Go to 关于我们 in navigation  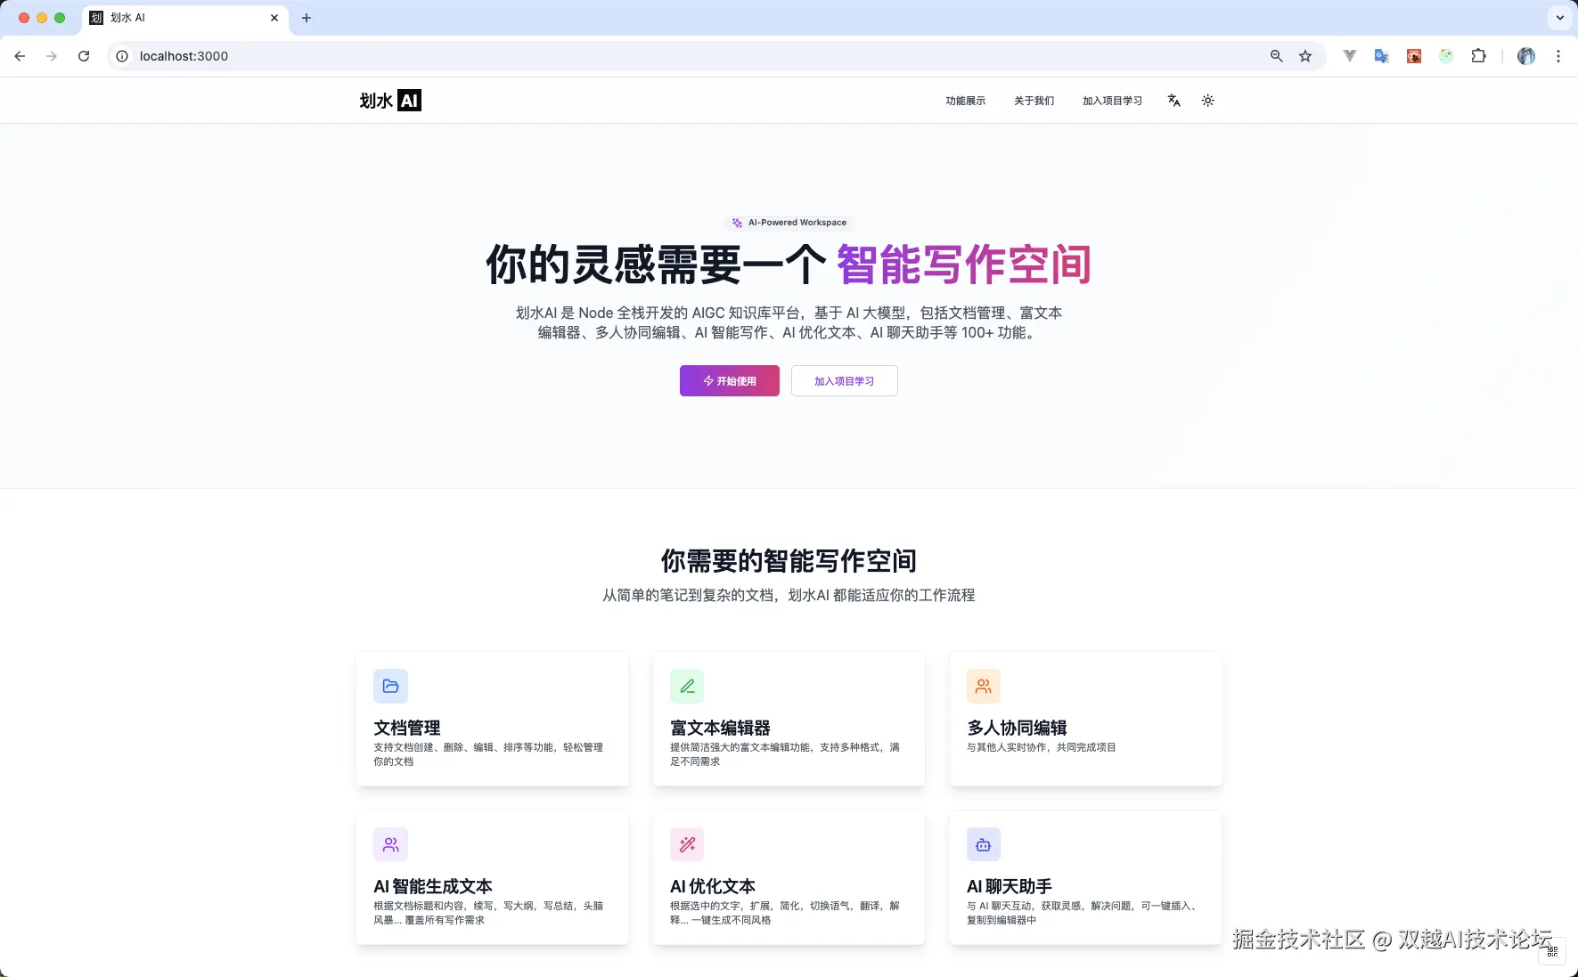[x=1034, y=101]
